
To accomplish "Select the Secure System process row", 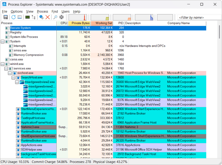I will [x=103, y=28].
